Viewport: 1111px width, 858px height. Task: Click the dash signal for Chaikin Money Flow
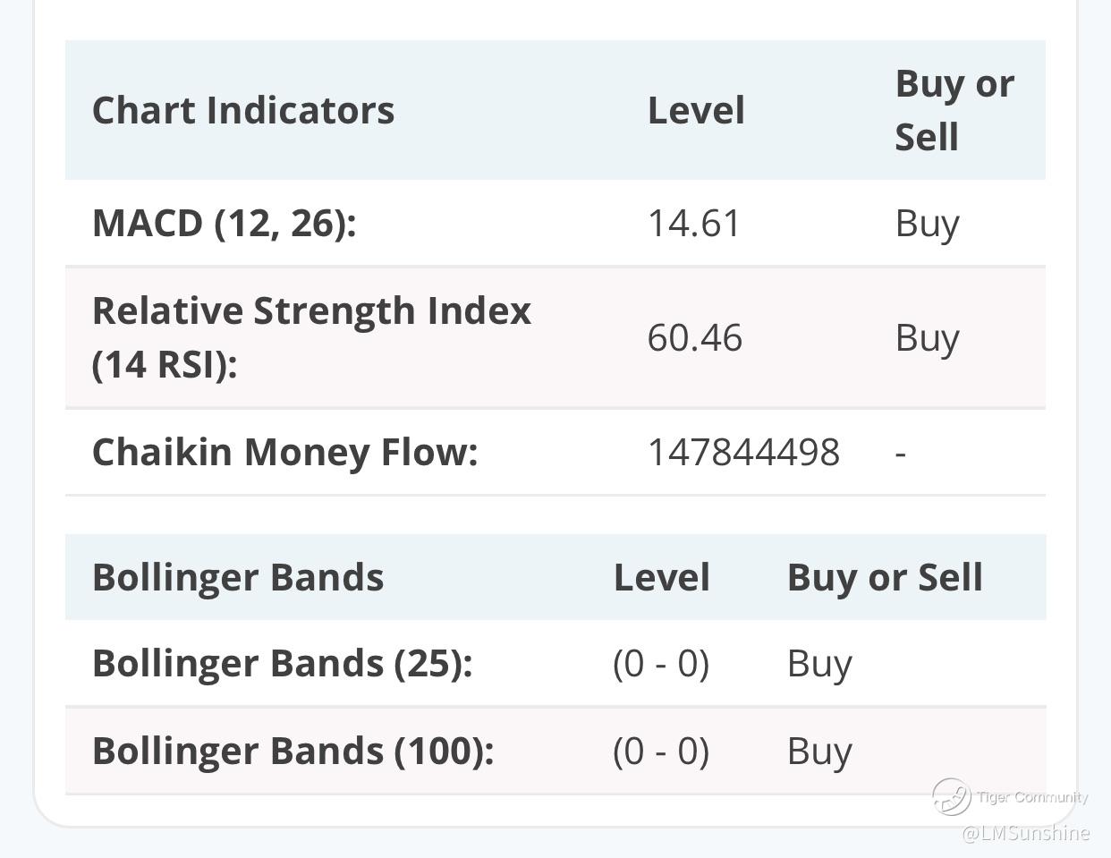coord(901,453)
